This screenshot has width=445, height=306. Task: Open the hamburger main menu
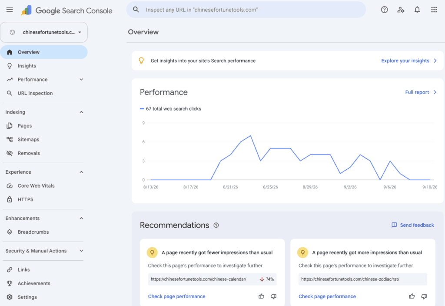point(10,10)
